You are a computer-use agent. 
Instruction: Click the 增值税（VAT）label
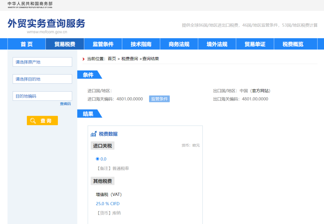coord(109,195)
